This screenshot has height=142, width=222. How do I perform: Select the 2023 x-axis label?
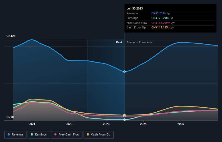106,124
